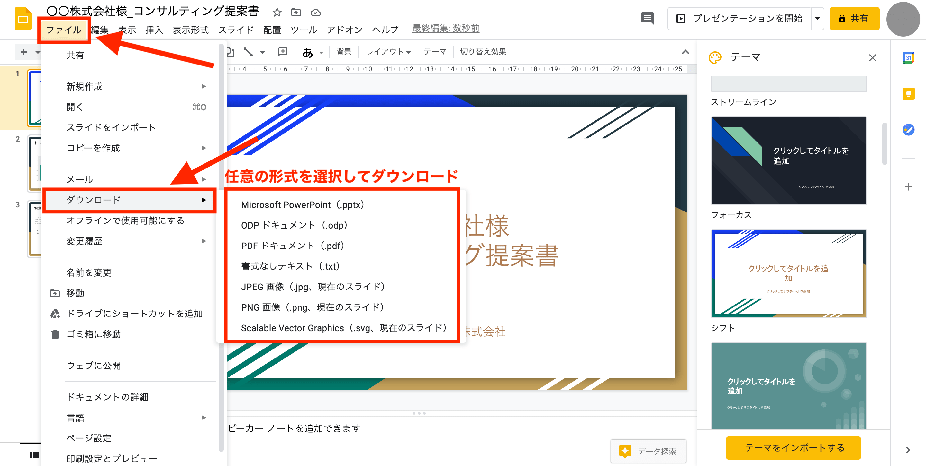Viewport: 926px width, 466px height.
Task: Click the shape tool icon in the toolbar
Action: pyautogui.click(x=231, y=52)
